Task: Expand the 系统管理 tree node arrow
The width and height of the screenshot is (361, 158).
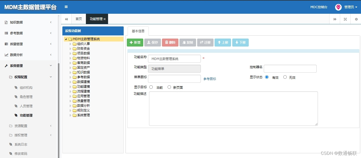Action: tap(70, 115)
